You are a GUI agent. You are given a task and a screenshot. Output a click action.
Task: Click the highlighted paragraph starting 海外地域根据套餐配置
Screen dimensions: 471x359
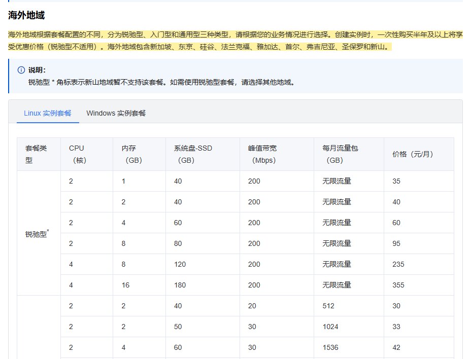(236, 41)
